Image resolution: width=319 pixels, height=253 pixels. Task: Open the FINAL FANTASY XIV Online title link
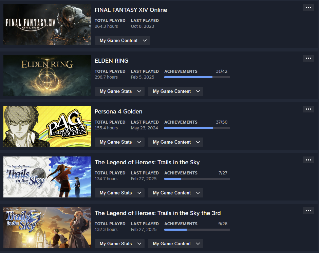pyautogui.click(x=131, y=10)
